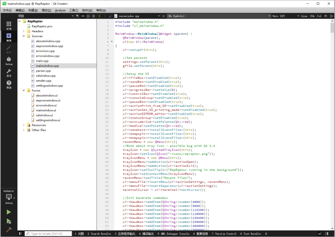Expand the Other files folder
This screenshot has width=335, height=237.
[24, 130]
